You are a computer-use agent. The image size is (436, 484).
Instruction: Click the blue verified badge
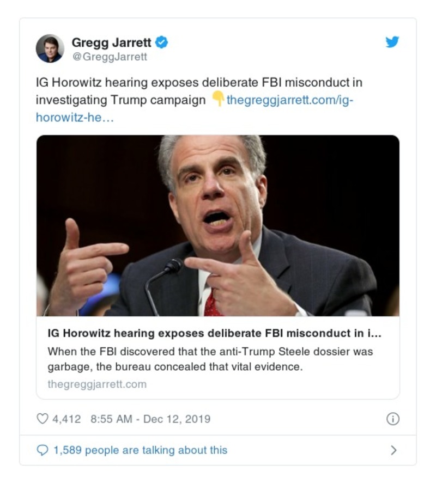[x=162, y=42]
